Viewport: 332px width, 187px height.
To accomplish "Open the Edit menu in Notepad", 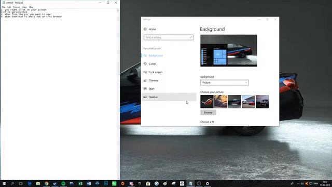I will click(x=9, y=7).
